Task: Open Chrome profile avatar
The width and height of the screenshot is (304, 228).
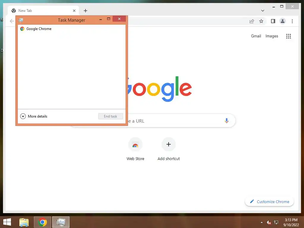Action: click(283, 21)
